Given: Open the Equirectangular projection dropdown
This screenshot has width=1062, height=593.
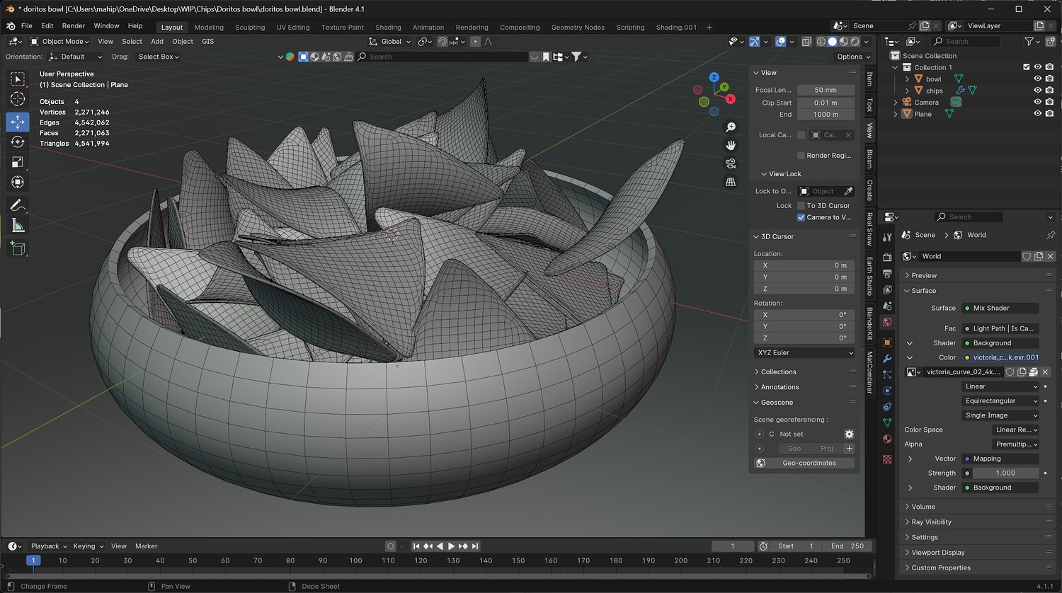Looking at the screenshot, I should pyautogui.click(x=1000, y=401).
